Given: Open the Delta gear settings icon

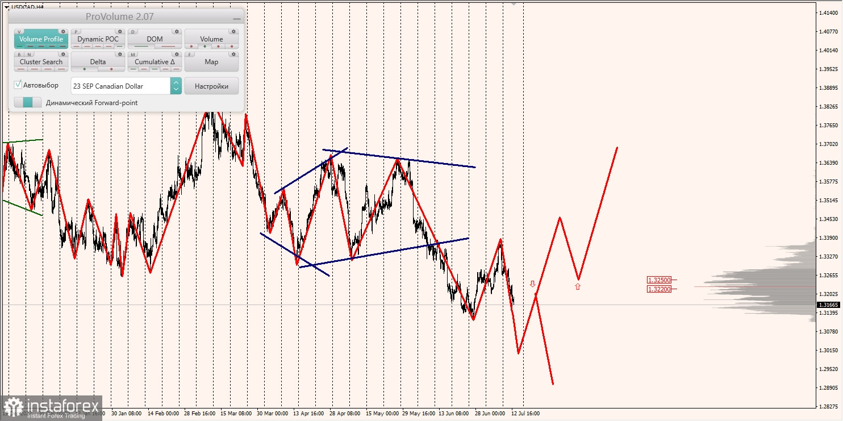Looking at the screenshot, I should pos(120,55).
